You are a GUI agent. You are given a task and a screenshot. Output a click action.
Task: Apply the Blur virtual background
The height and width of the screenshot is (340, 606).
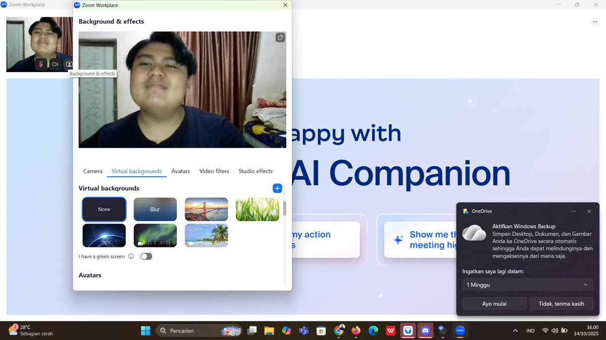[155, 210]
